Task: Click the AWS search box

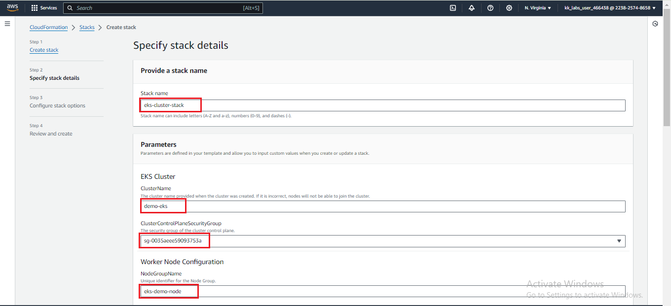Action: pyautogui.click(x=163, y=8)
